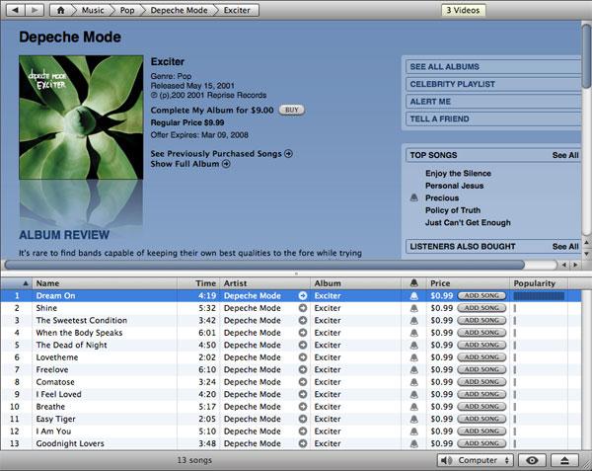Go forward with the right arrow button
This screenshot has width=592, height=471.
[35, 10]
